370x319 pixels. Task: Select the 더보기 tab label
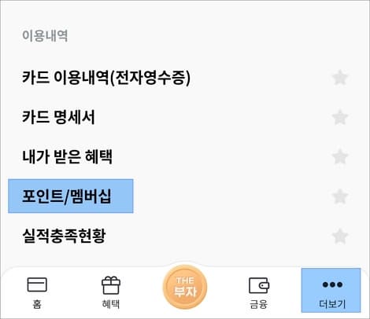coord(332,304)
